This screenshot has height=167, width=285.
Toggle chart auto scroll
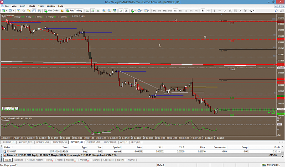point(121,11)
